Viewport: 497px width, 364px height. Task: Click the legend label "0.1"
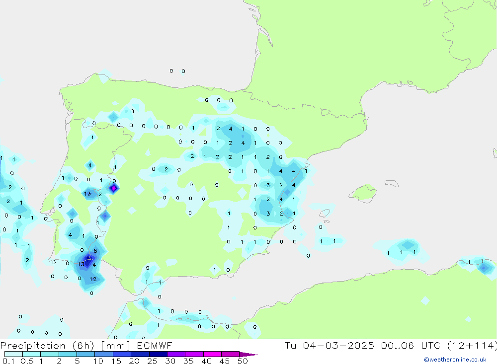pos(8,361)
